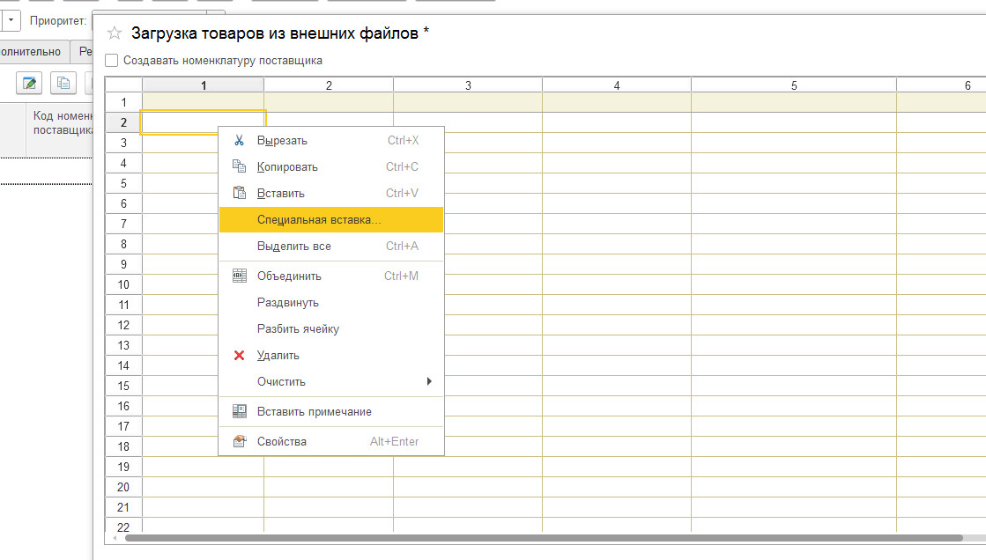Choose Разбить ячейку in context menu
This screenshot has height=560, width=986.
tap(298, 328)
